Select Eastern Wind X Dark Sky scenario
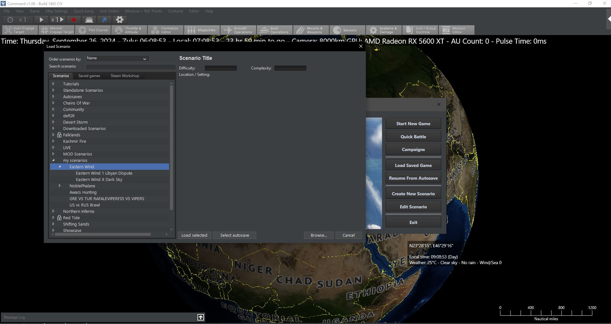The image size is (611, 324). (99, 179)
